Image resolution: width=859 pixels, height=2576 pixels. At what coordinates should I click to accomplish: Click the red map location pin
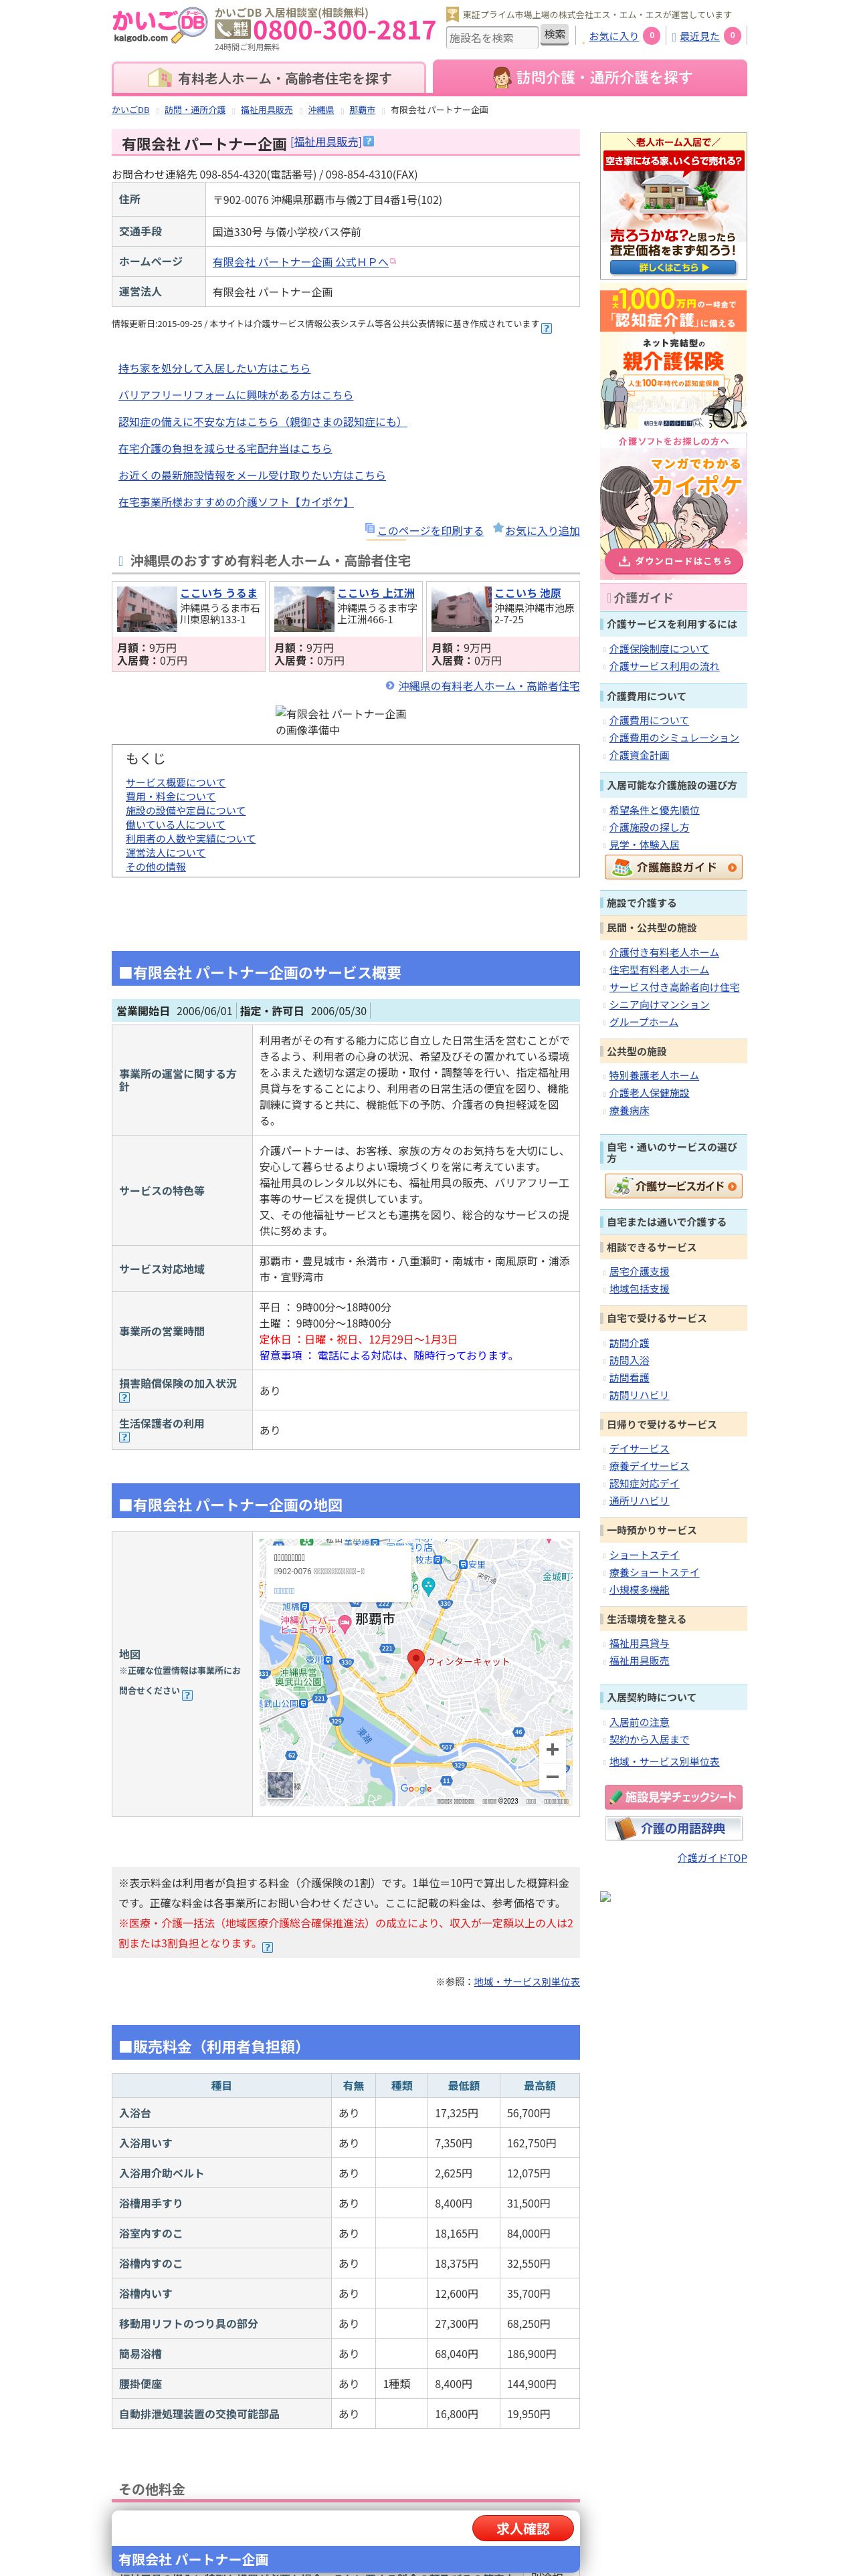(x=416, y=1661)
